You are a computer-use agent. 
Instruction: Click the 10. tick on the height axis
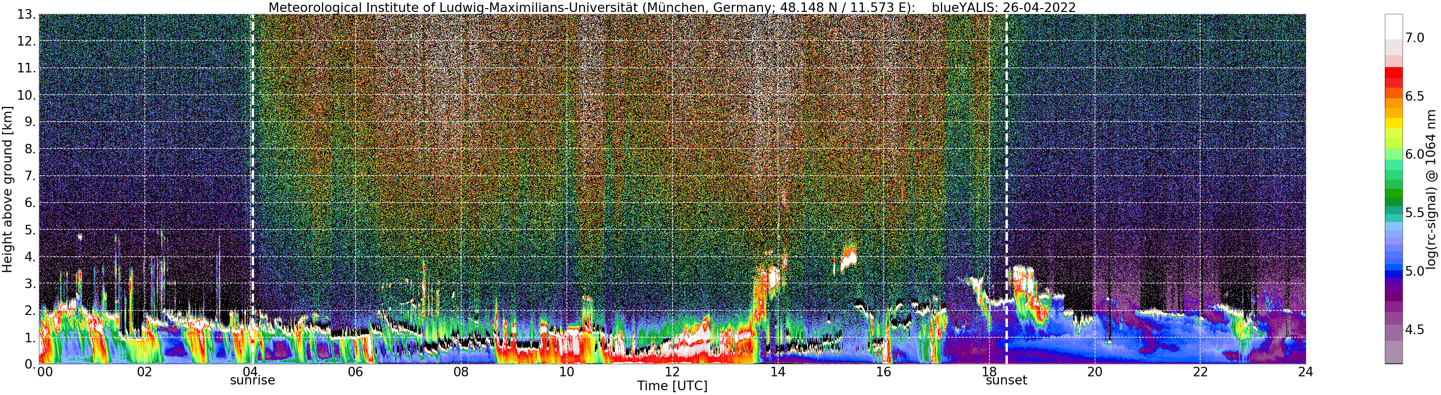point(27,95)
